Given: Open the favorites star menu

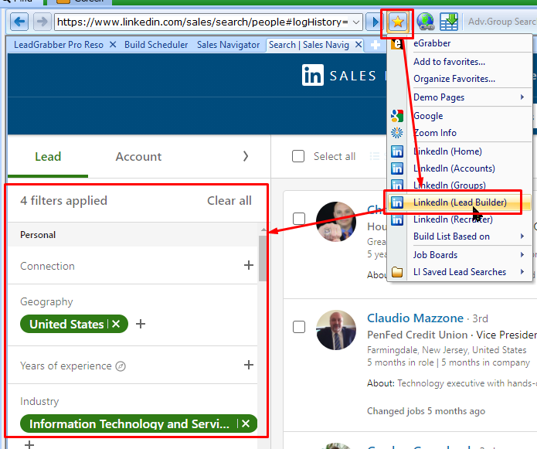Looking at the screenshot, I should click(x=398, y=22).
